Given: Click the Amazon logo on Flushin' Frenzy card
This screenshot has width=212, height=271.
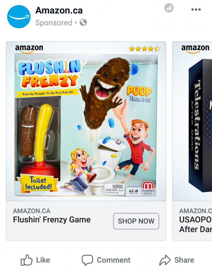Looking at the screenshot, I should [29, 49].
